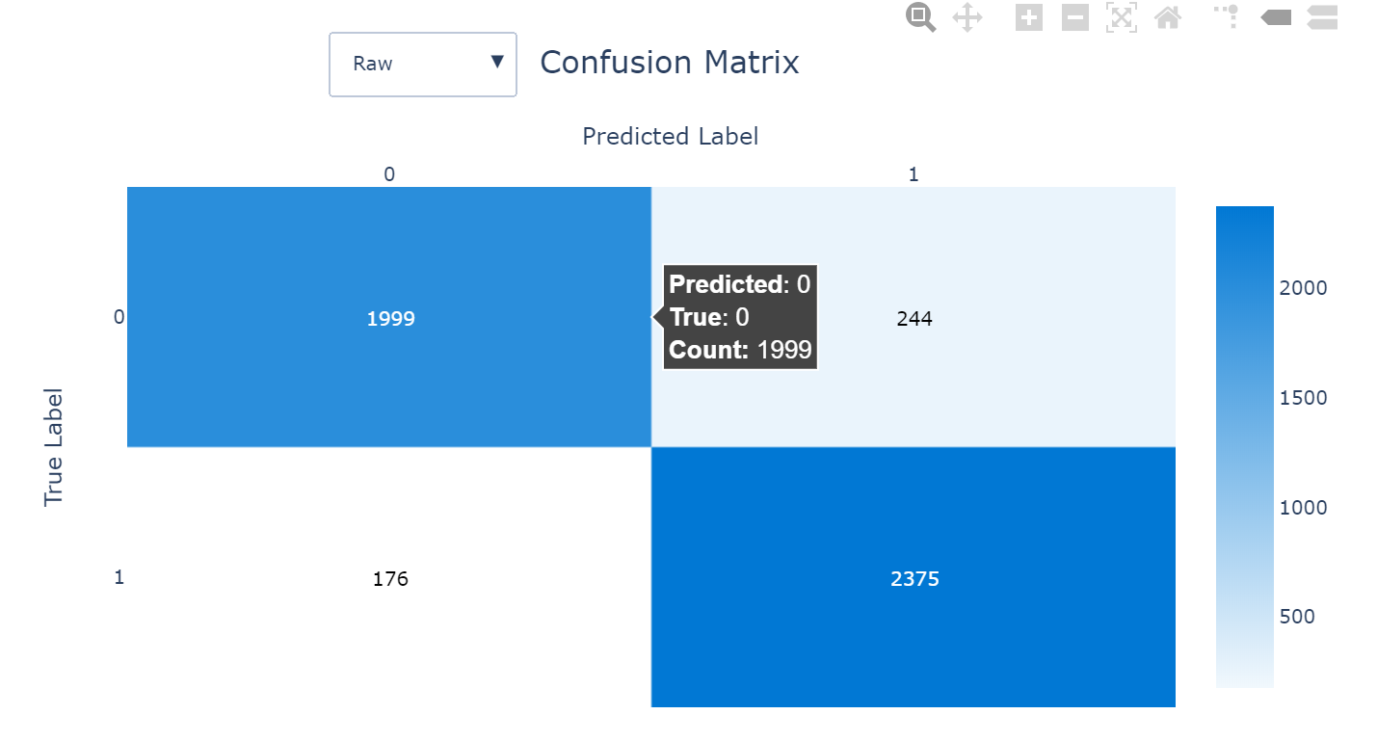Click the false negative cell showing 176
Viewport: 1377px width, 741px height.
pos(389,578)
